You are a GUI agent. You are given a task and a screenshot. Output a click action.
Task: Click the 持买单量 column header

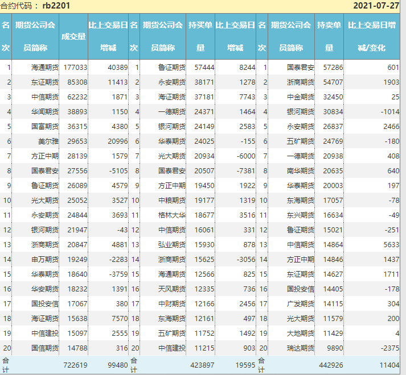point(200,36)
